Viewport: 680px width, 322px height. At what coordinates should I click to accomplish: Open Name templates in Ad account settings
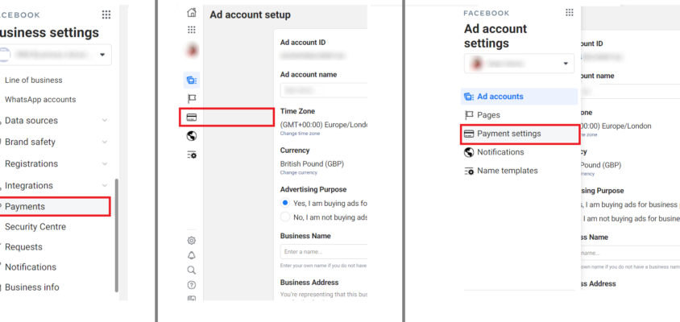pyautogui.click(x=507, y=171)
